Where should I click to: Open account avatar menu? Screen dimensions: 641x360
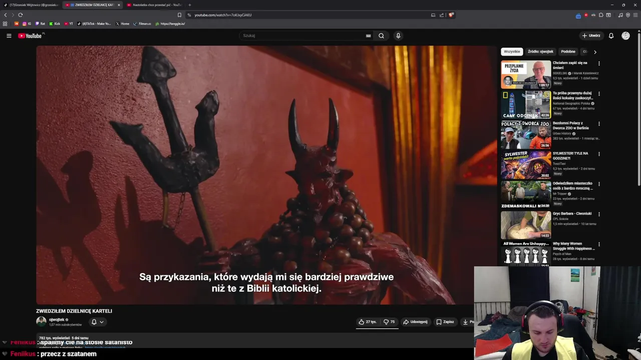625,35
